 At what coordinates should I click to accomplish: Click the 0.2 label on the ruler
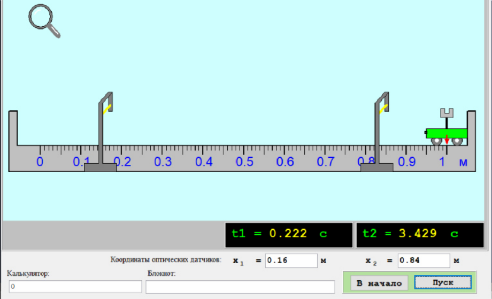tap(122, 162)
